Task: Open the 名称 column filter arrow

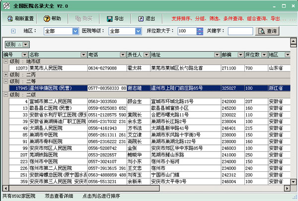Action: (x=84, y=54)
